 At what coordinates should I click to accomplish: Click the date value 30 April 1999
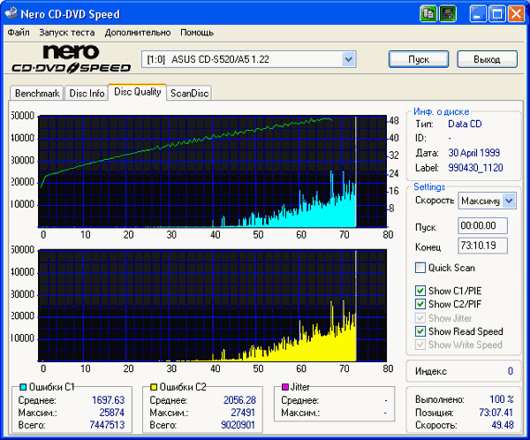pyautogui.click(x=473, y=153)
